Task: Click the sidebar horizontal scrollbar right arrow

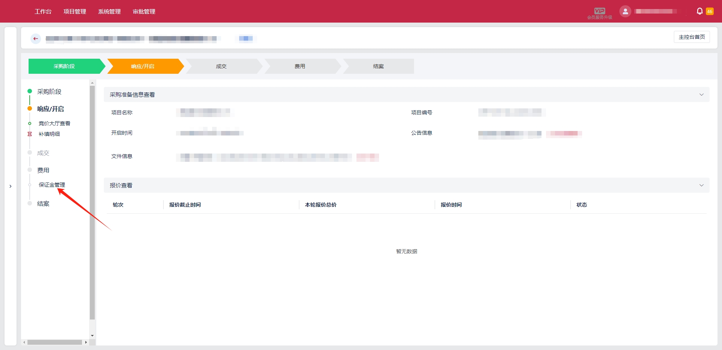Action: click(86, 342)
